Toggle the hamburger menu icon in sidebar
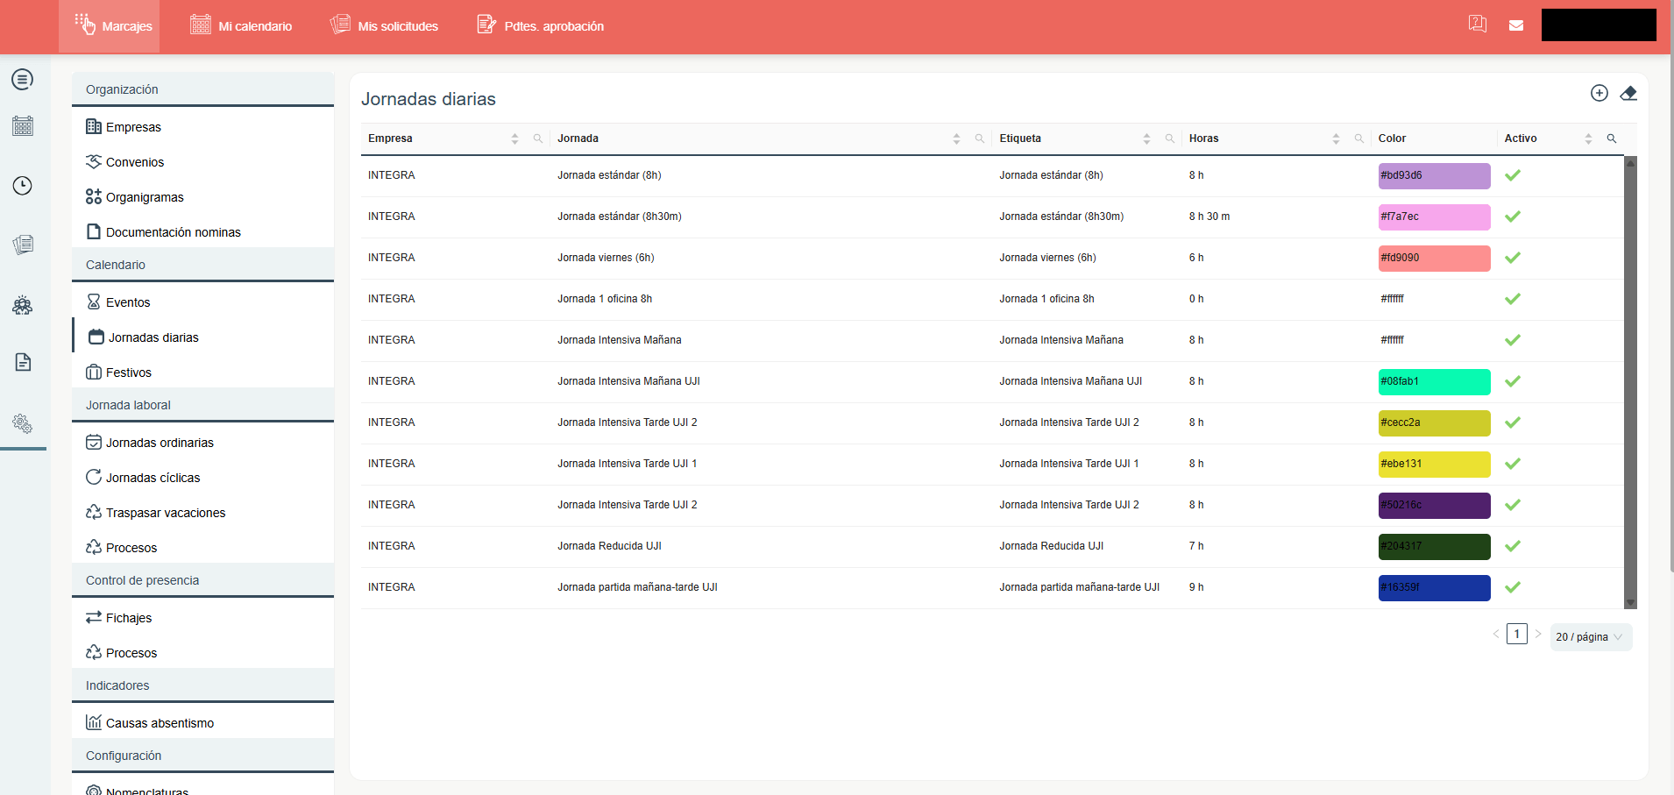 coord(23,80)
